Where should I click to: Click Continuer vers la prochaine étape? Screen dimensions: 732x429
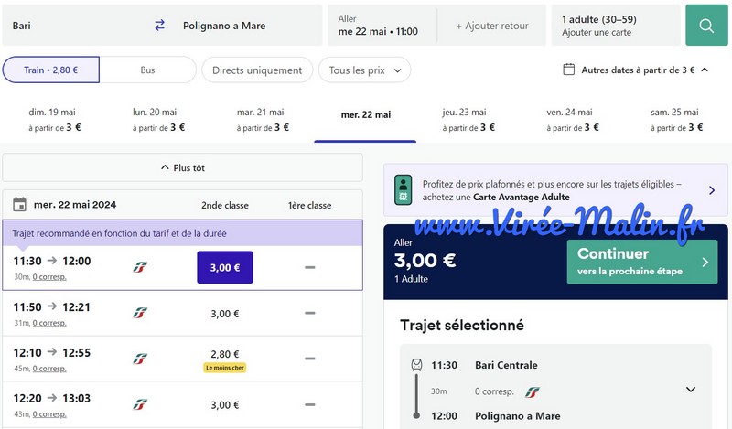(641, 262)
